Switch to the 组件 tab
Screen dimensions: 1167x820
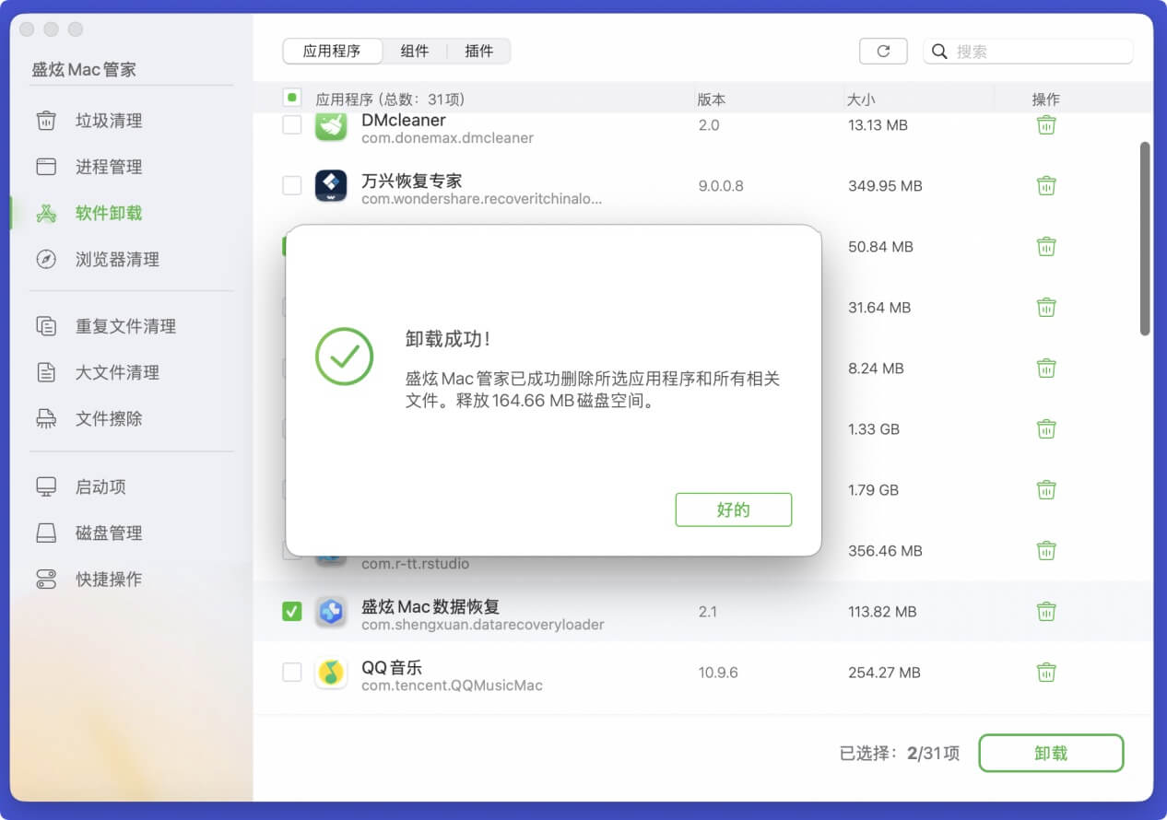415,52
